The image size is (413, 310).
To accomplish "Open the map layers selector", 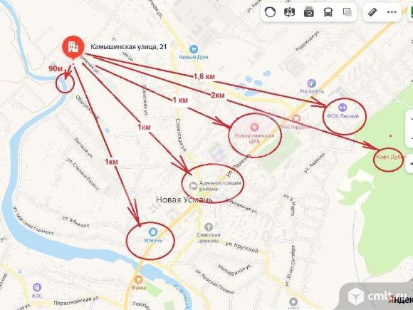I will pyautogui.click(x=347, y=12).
